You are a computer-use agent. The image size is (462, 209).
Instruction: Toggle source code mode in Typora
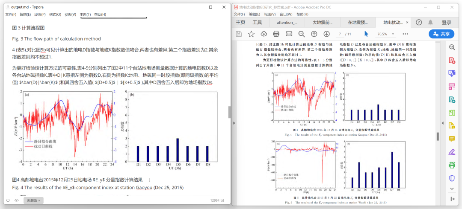point(17,200)
